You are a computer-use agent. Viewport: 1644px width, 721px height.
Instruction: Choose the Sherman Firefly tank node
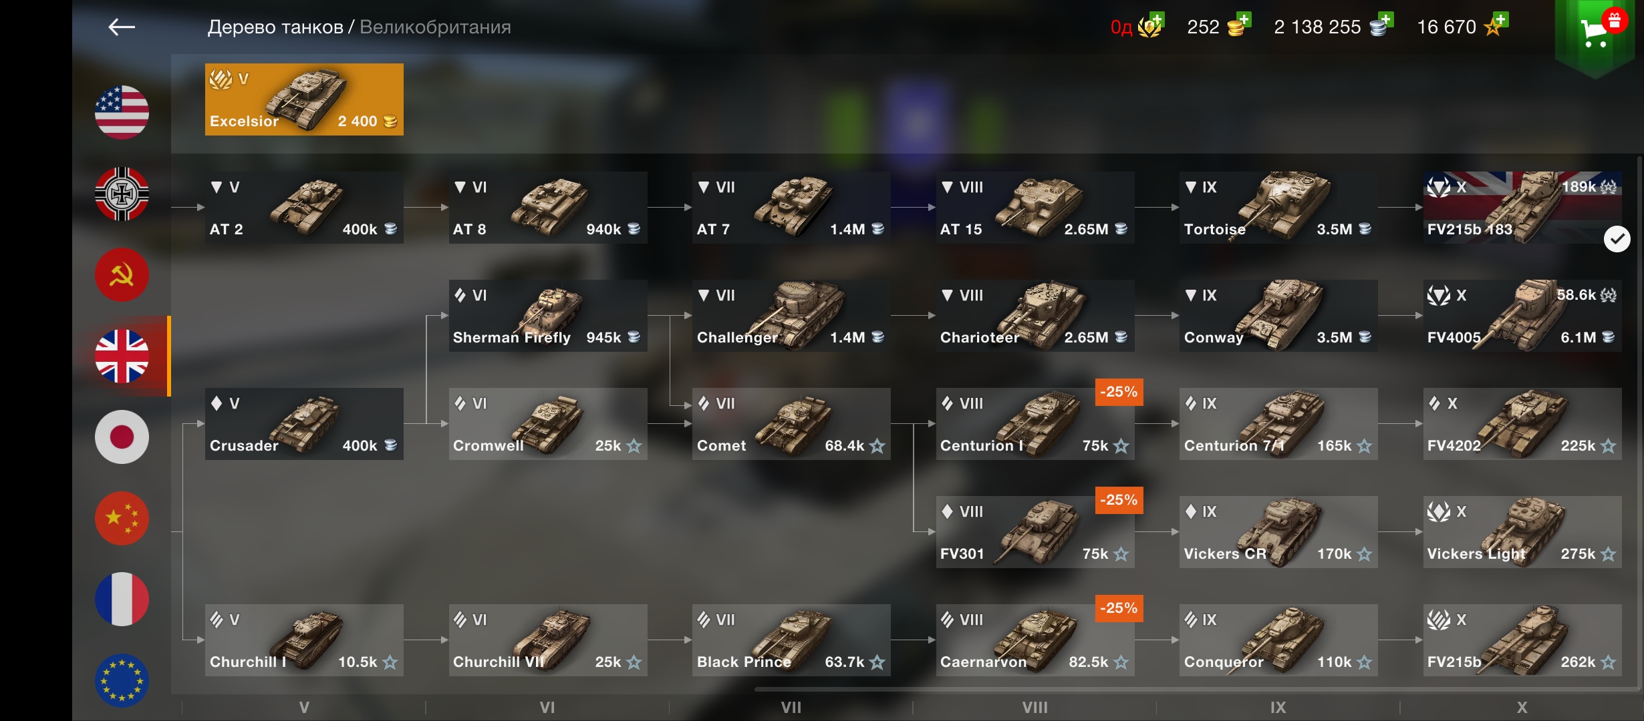[x=548, y=315]
